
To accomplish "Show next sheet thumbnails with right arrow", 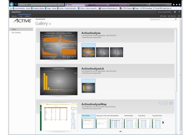I will click(x=163, y=122).
